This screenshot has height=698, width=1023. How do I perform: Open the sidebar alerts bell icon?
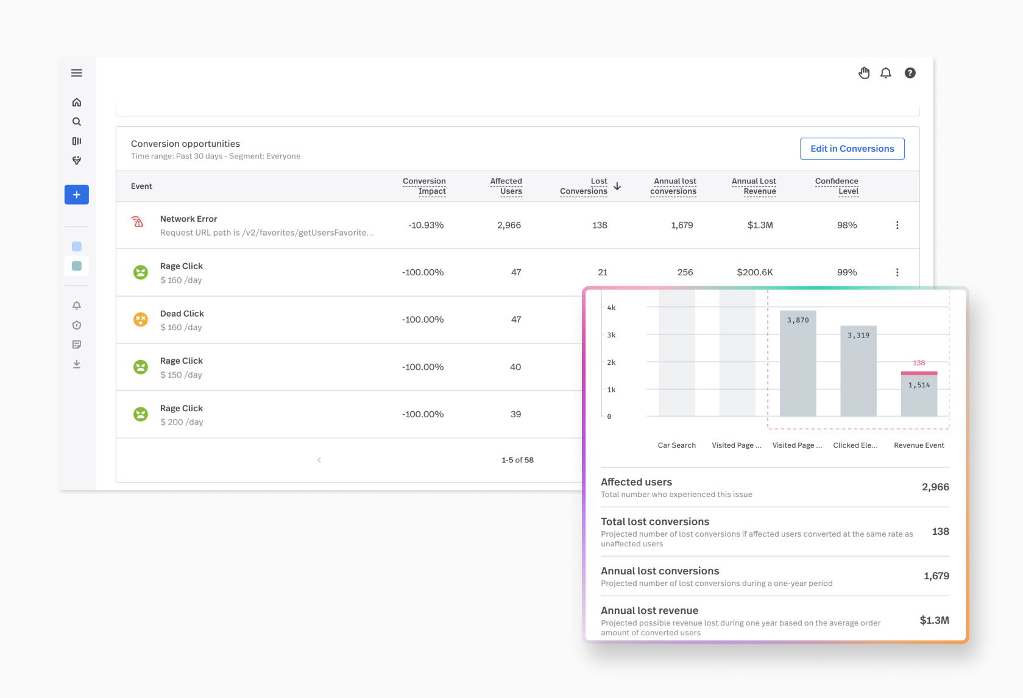[x=77, y=306]
